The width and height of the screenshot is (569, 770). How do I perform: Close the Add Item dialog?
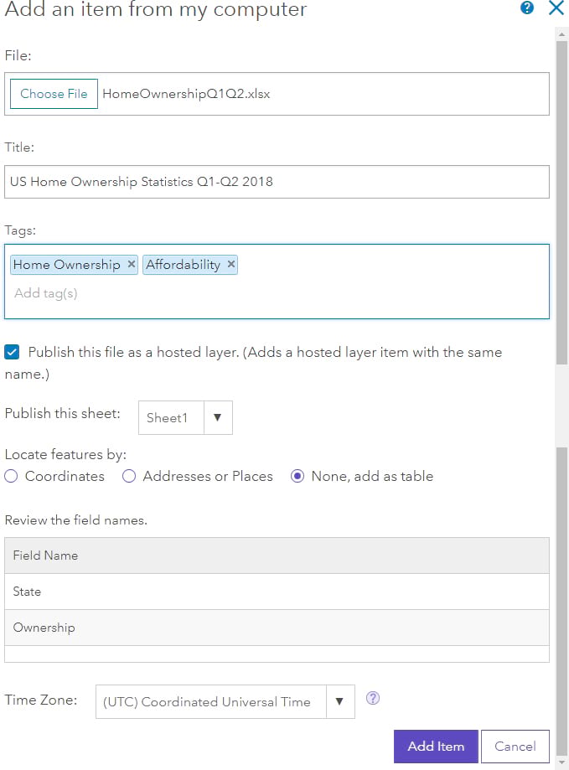coord(556,8)
